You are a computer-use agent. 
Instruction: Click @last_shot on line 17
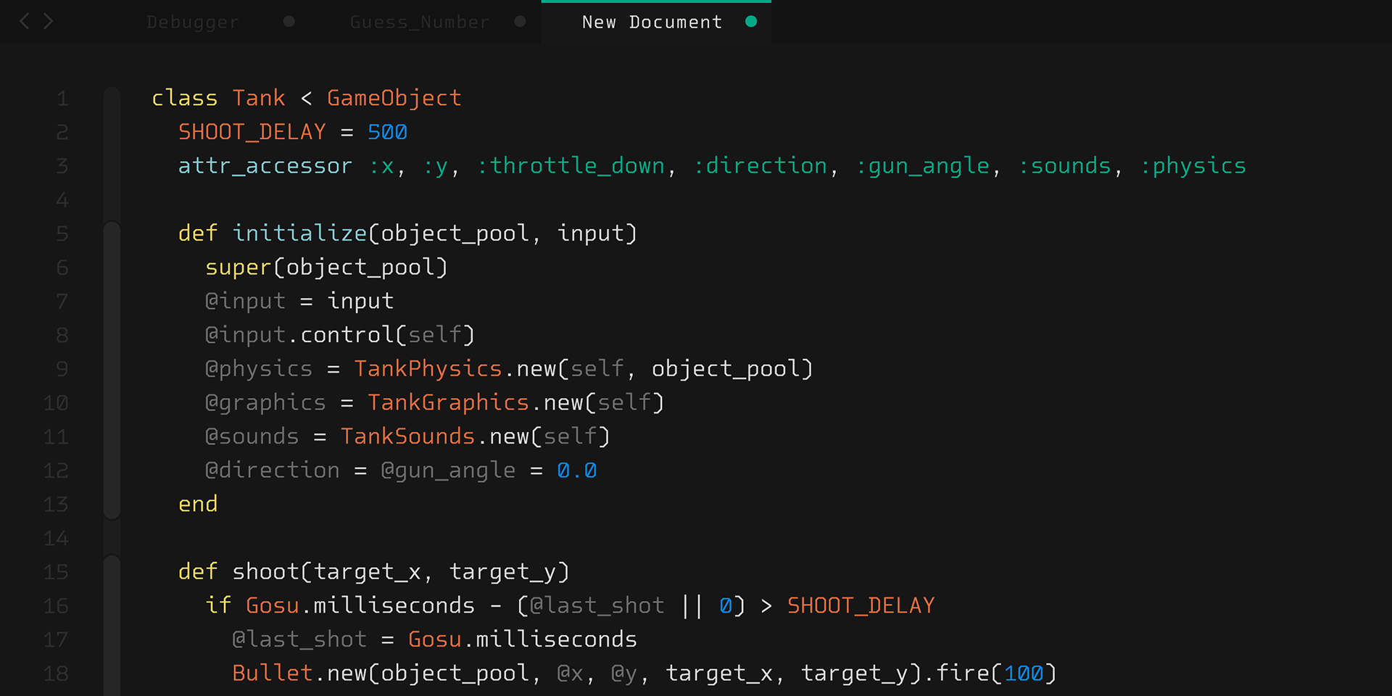coord(299,639)
